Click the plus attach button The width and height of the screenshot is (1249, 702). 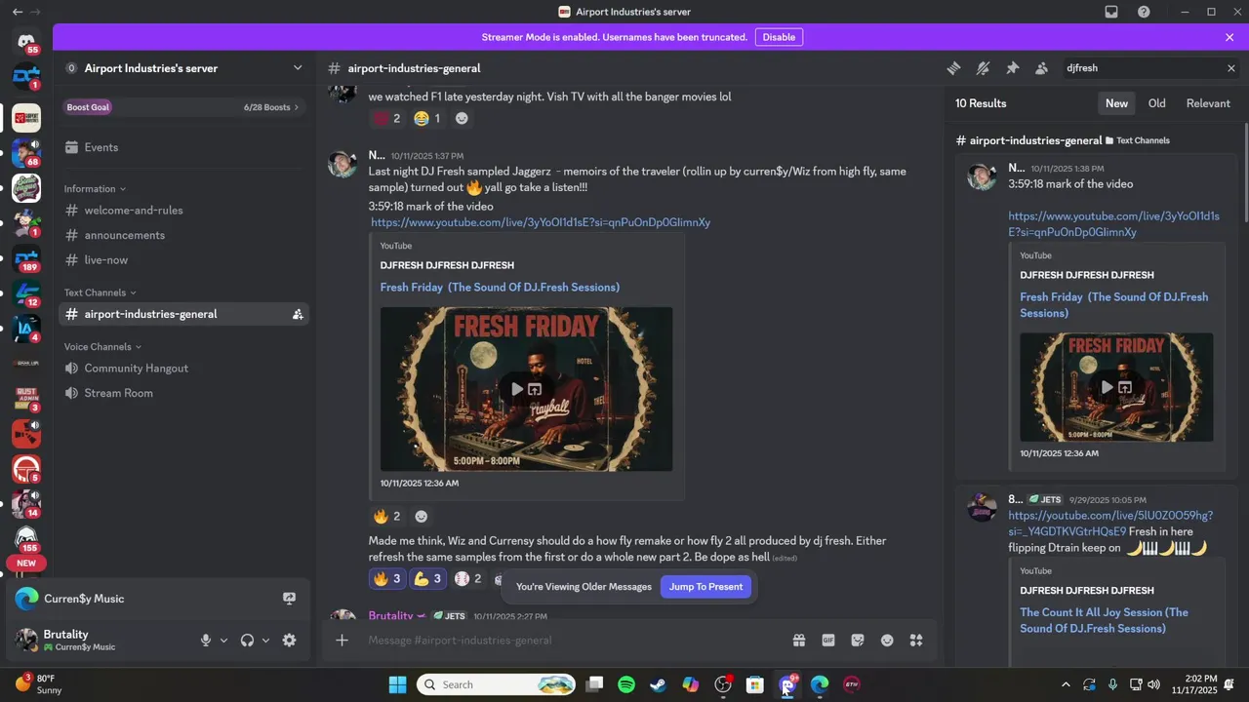[x=342, y=641]
